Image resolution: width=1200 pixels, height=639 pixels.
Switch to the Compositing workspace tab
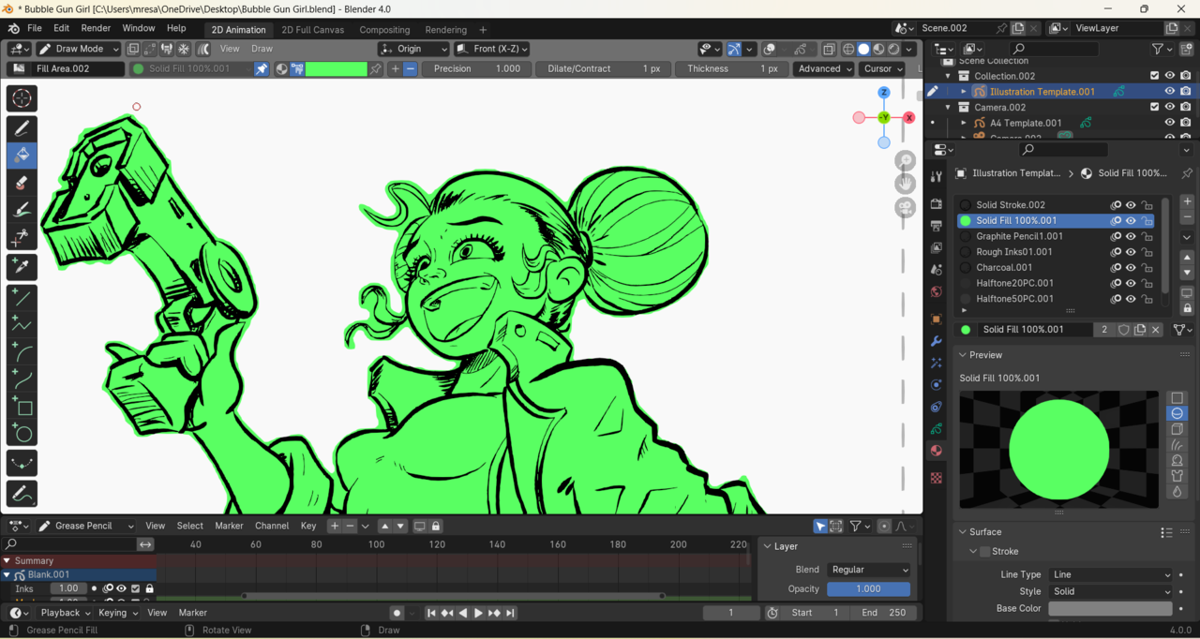(x=384, y=30)
